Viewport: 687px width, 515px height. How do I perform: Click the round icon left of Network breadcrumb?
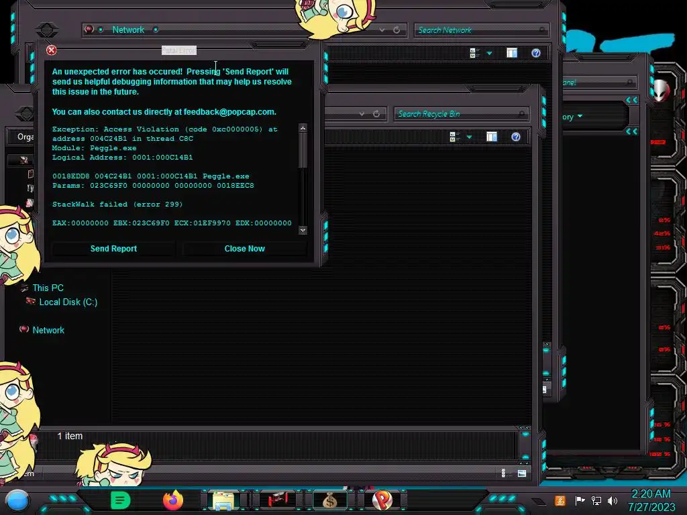click(x=89, y=30)
